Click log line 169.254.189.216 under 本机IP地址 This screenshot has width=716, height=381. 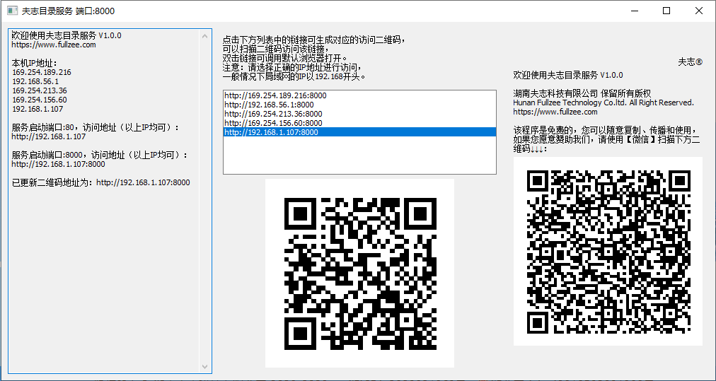pyautogui.click(x=42, y=72)
